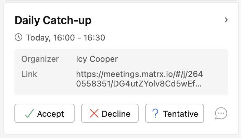This screenshot has width=241, height=138.
Task: Click the Today, 16:00 - 16:30 time text
Action: (65, 37)
